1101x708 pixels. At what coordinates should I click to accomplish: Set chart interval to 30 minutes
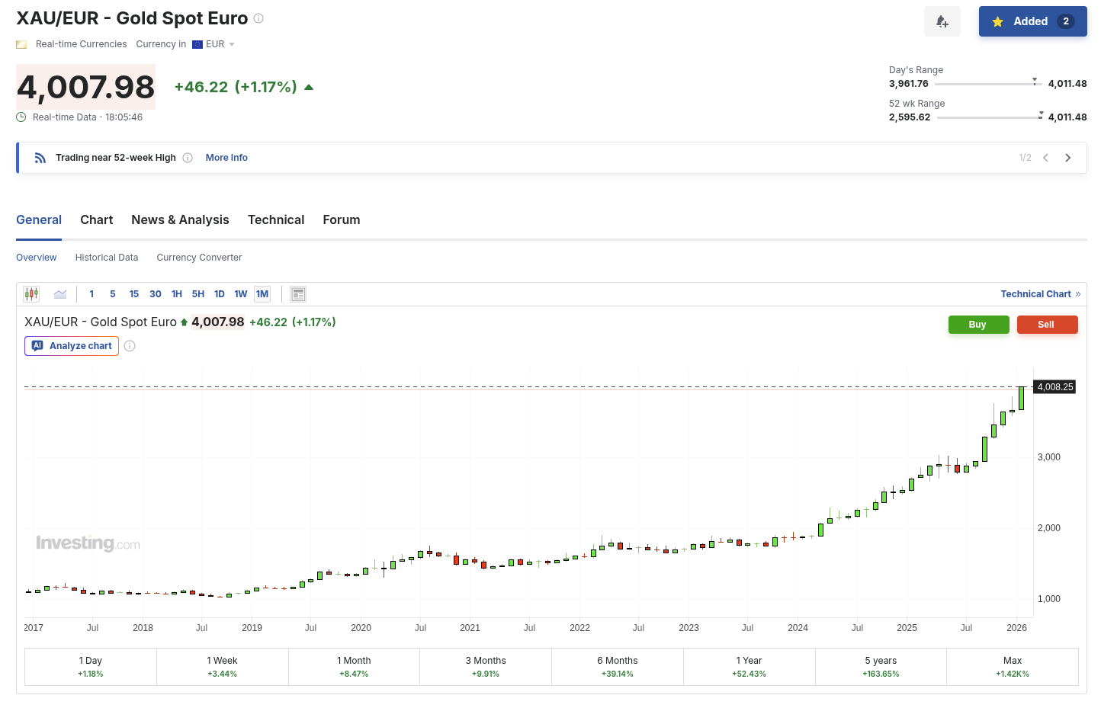pyautogui.click(x=156, y=294)
